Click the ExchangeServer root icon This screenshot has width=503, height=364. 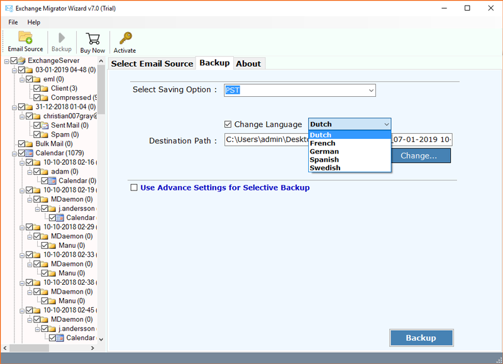click(21, 60)
